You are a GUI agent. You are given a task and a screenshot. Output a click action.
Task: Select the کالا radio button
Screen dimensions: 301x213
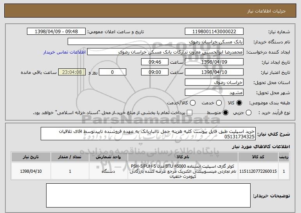pyautogui.click(x=239, y=103)
